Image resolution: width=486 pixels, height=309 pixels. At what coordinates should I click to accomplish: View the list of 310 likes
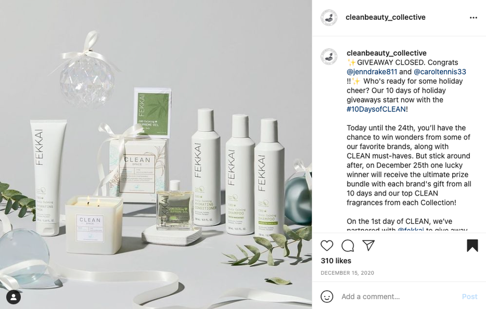click(x=336, y=261)
